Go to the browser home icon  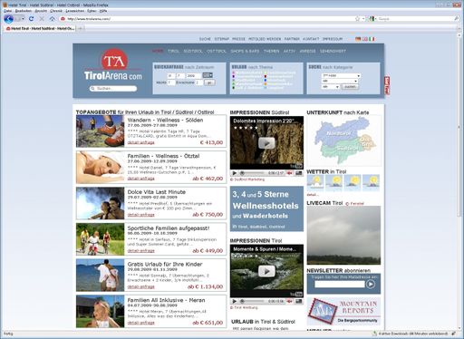(x=53, y=19)
